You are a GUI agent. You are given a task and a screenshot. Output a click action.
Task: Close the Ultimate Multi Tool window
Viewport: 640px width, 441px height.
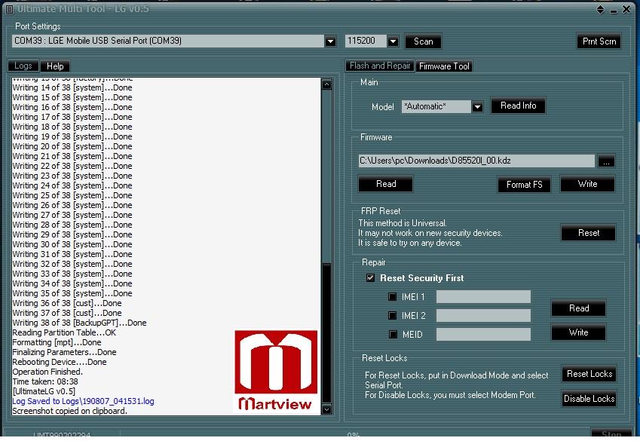(x=626, y=9)
